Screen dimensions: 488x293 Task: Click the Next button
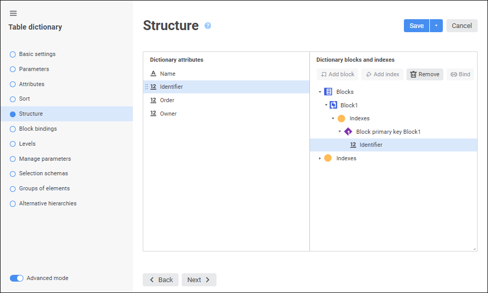point(199,280)
